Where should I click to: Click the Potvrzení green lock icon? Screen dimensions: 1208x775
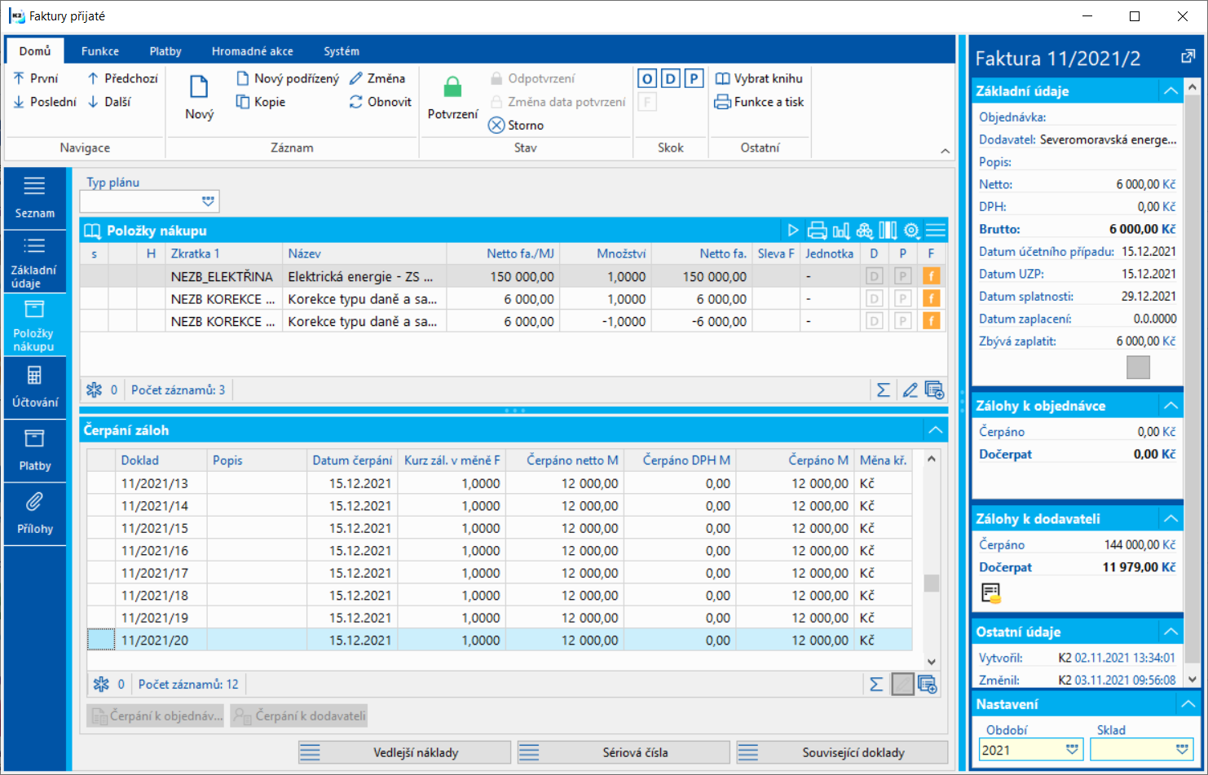point(452,88)
